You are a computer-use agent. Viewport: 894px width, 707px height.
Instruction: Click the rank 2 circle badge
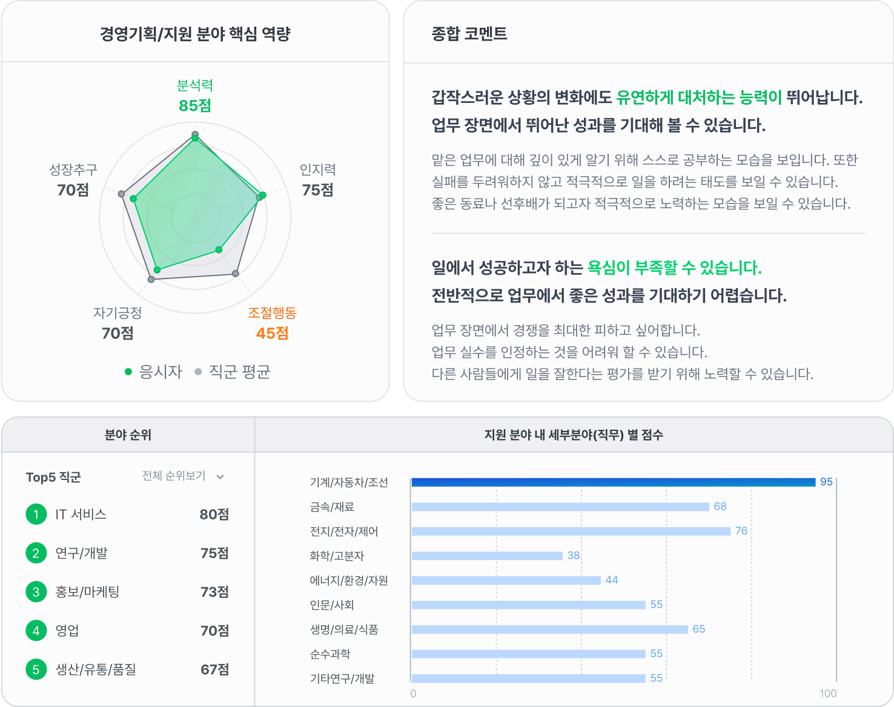click(36, 553)
